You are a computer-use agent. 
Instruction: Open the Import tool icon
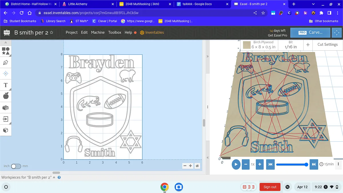point(6,119)
